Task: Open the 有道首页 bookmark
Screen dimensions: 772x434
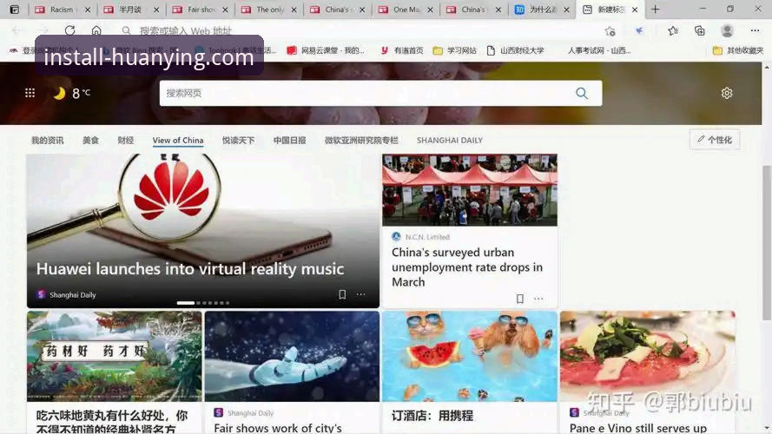Action: click(x=402, y=50)
